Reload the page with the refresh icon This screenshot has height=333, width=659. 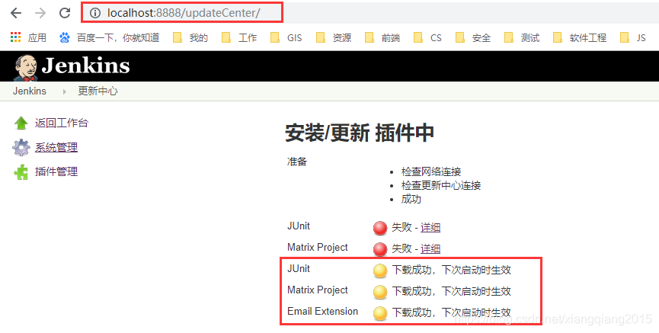[x=65, y=13]
